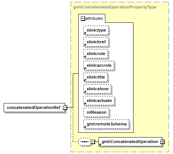Collapse the concatenatedOperationRef element node

pyautogui.click(x=65, y=108)
